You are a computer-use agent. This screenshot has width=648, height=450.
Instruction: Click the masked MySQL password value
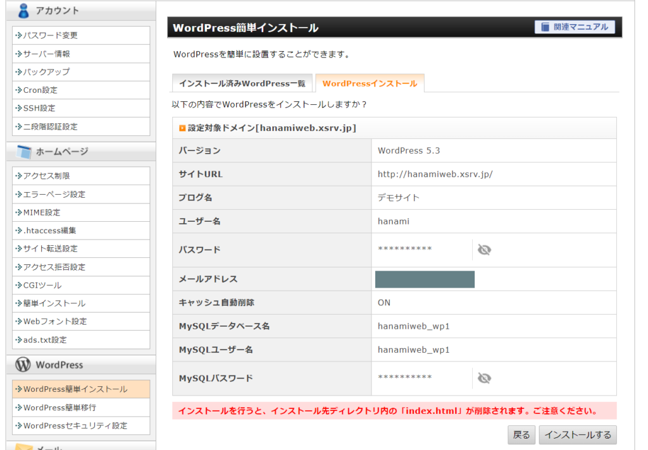(404, 377)
